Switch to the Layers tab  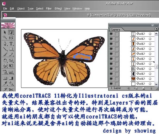[x=116, y=29]
